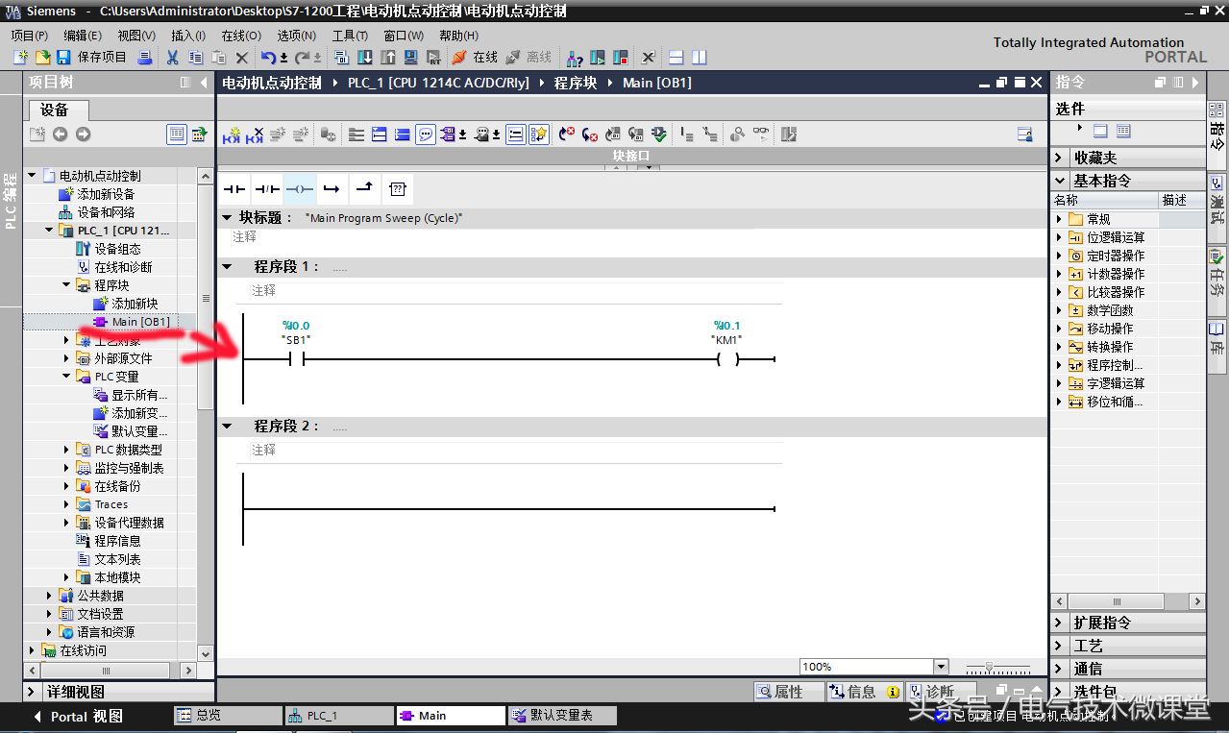Select the open branch in favorites
1229x733 pixels.
pyautogui.click(x=332, y=188)
